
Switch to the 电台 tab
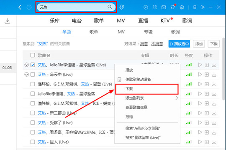[77, 21]
